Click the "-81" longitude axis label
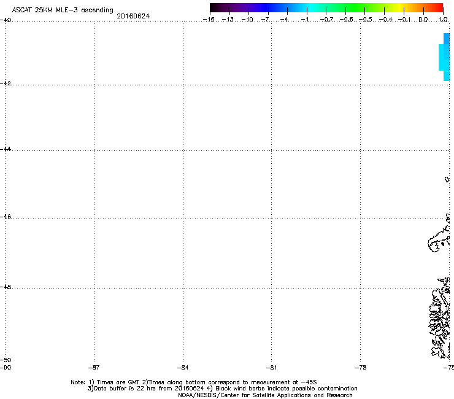Viewport: 454px width, 399px height. point(271,368)
